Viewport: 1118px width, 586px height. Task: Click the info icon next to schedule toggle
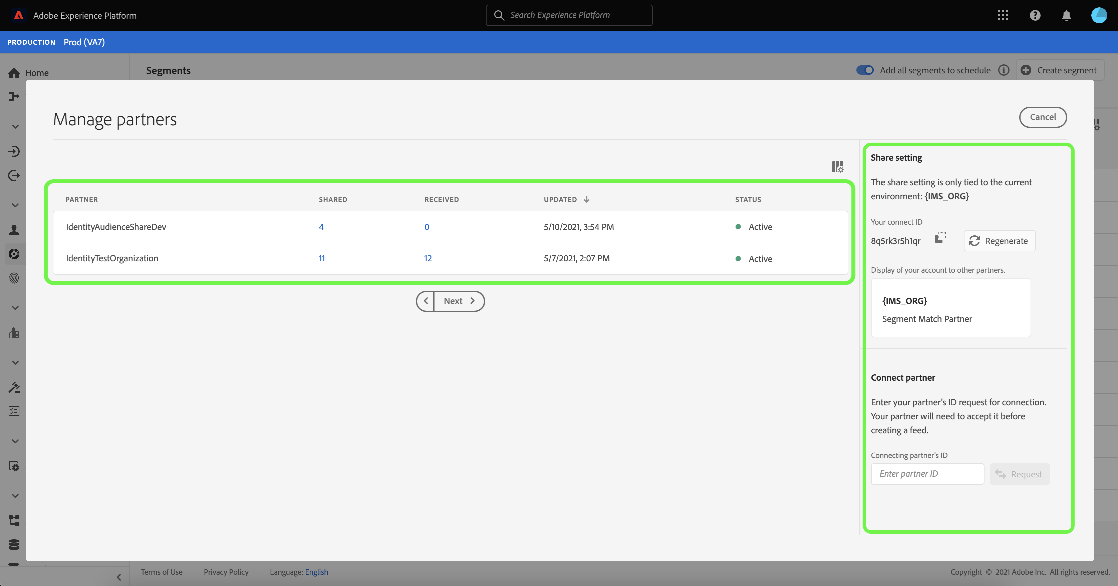coord(1004,70)
